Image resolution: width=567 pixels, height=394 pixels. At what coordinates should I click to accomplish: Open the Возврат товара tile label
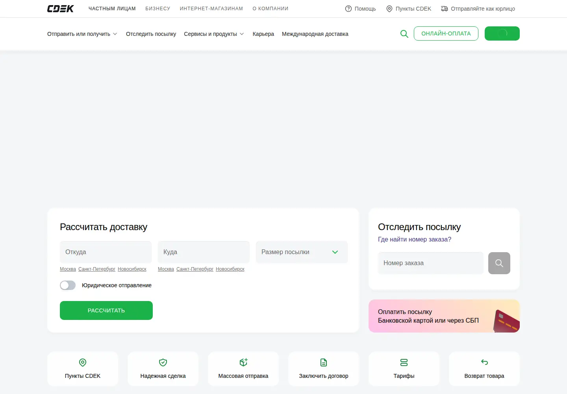(x=484, y=376)
